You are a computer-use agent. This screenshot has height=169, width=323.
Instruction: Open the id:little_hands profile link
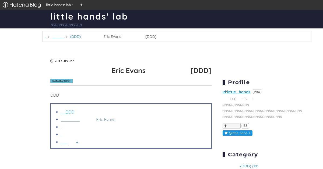[236, 92]
